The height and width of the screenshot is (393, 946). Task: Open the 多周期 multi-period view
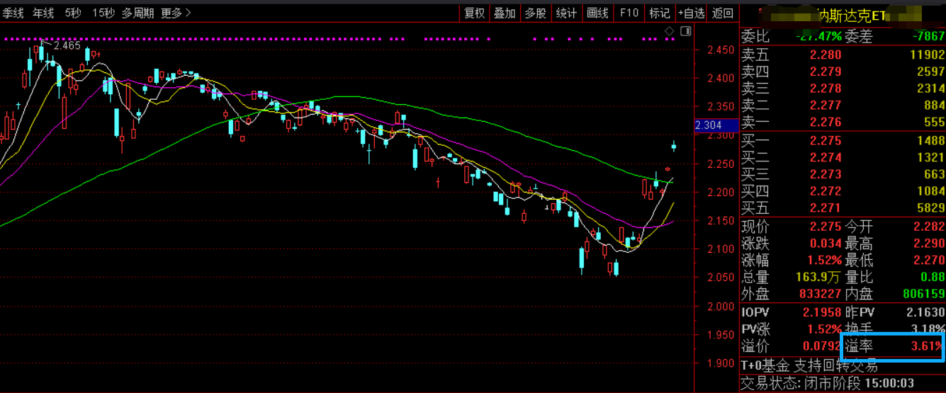137,13
